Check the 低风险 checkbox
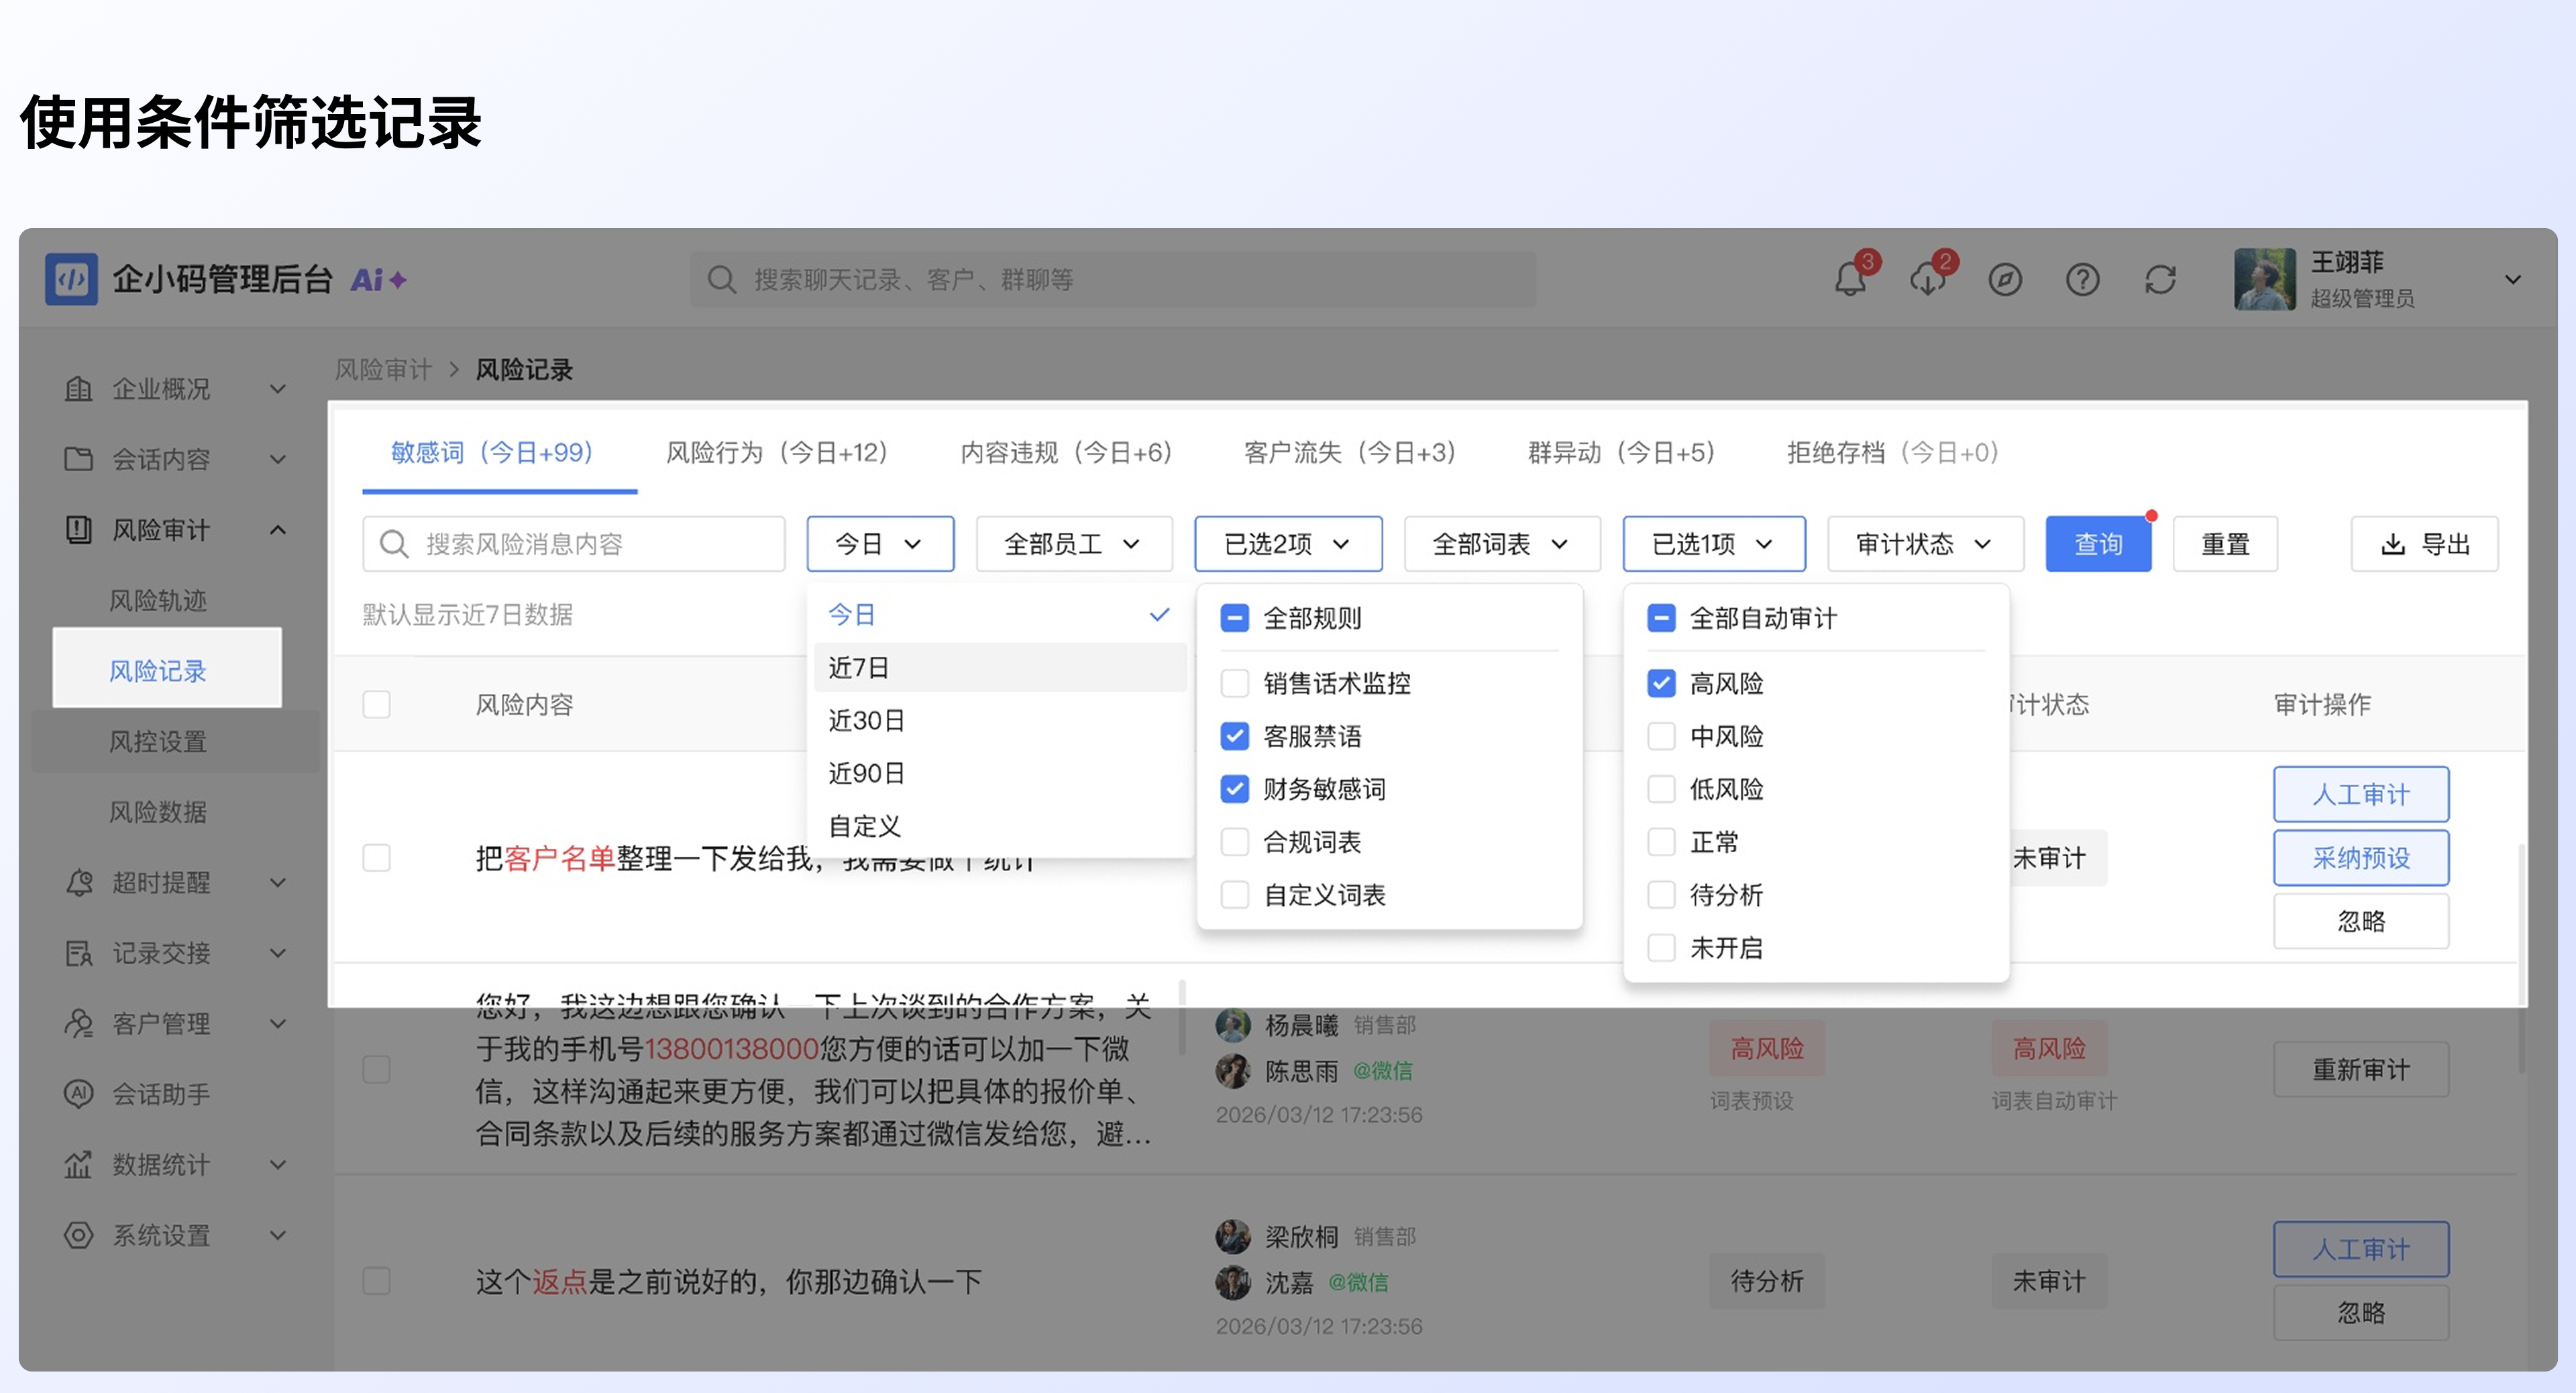Image resolution: width=2576 pixels, height=1393 pixels. [x=1661, y=790]
